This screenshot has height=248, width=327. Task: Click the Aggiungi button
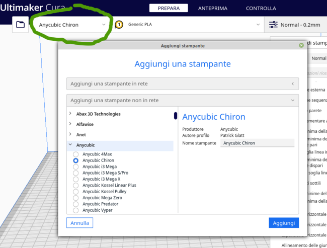pyautogui.click(x=283, y=222)
